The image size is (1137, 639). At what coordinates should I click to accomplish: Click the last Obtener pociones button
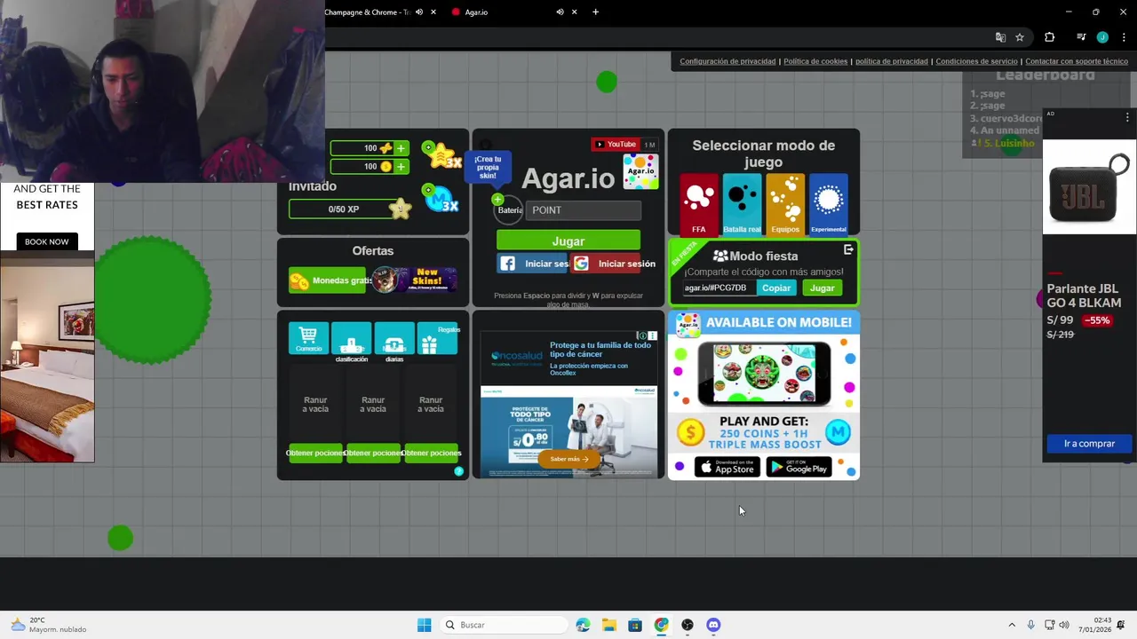pos(431,453)
